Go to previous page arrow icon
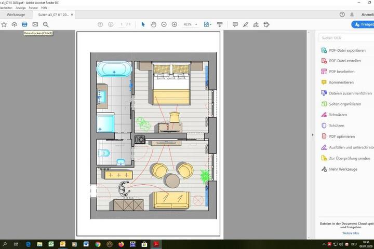Image resolution: width=374 pixels, height=249 pixels. (100, 24)
